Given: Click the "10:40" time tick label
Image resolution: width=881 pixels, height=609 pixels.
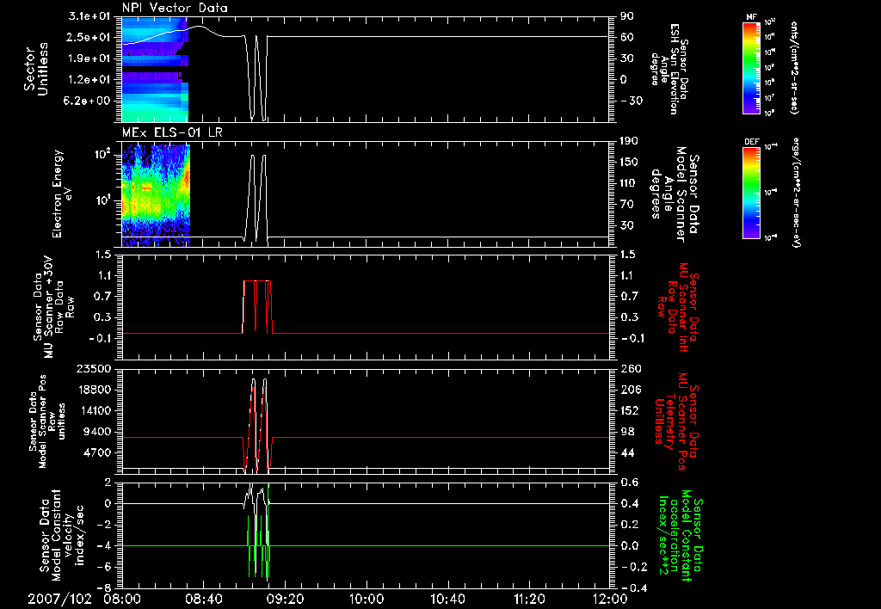Looking at the screenshot, I should pos(447,599).
